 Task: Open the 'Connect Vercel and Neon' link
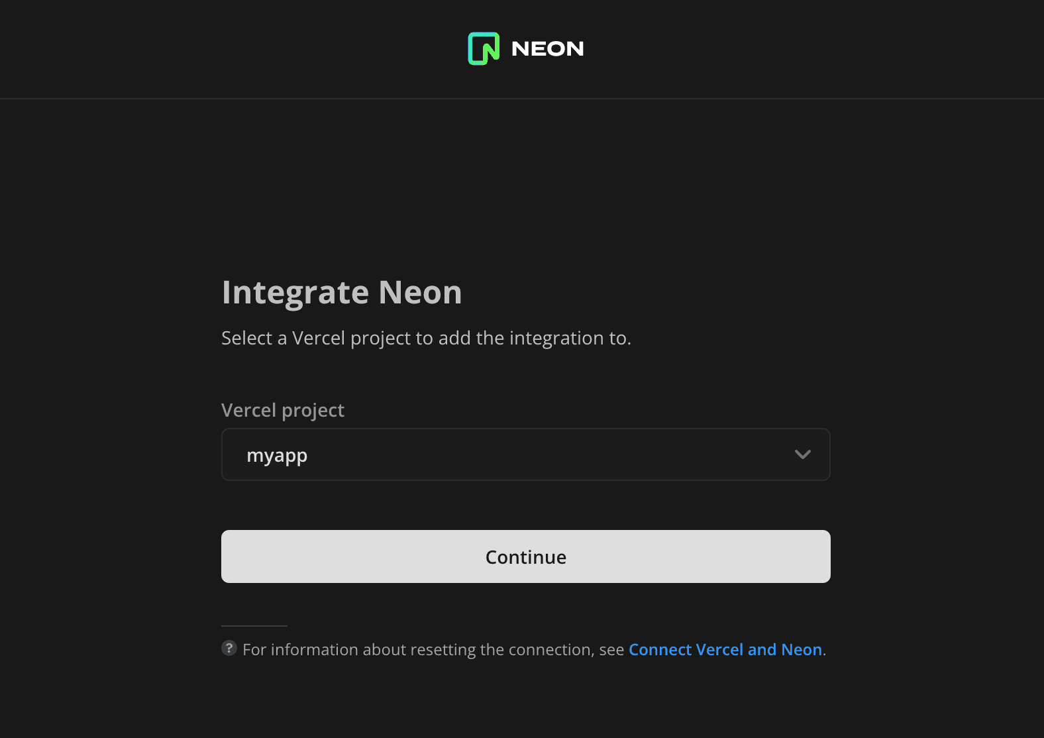[x=725, y=649]
